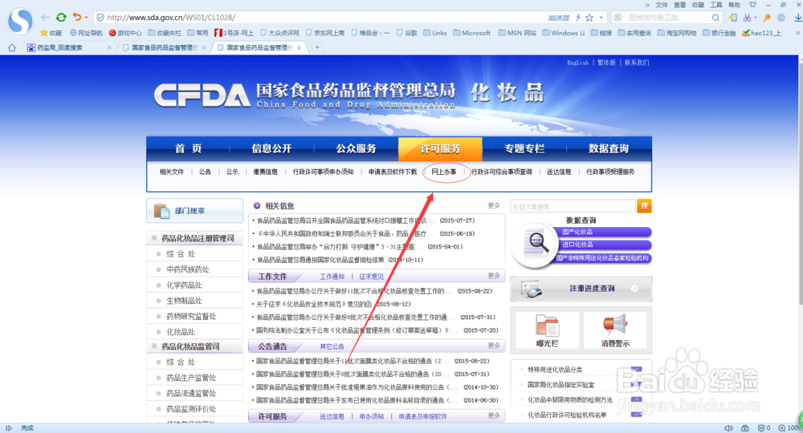
Task: Select 中药民族药处 in the left sidebar
Action: click(x=188, y=269)
